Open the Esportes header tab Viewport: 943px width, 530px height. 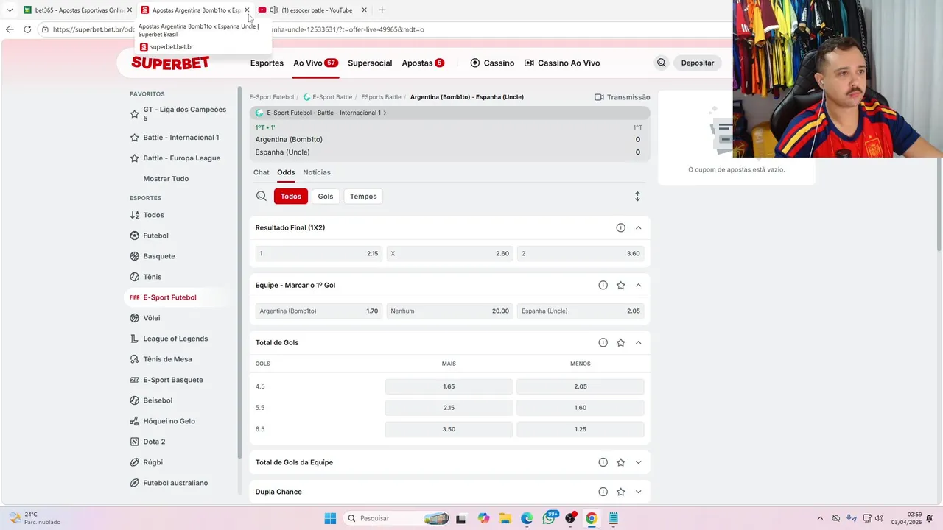[x=267, y=63]
